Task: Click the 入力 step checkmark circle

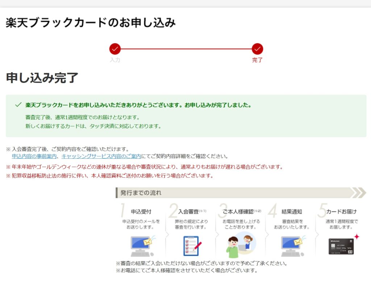Action: tap(115, 49)
